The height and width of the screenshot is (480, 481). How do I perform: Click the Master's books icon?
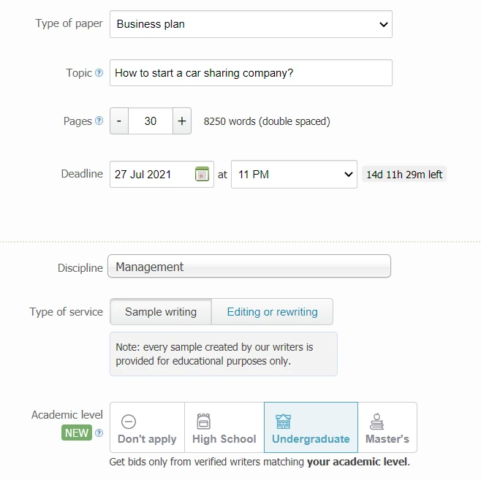[x=377, y=422]
